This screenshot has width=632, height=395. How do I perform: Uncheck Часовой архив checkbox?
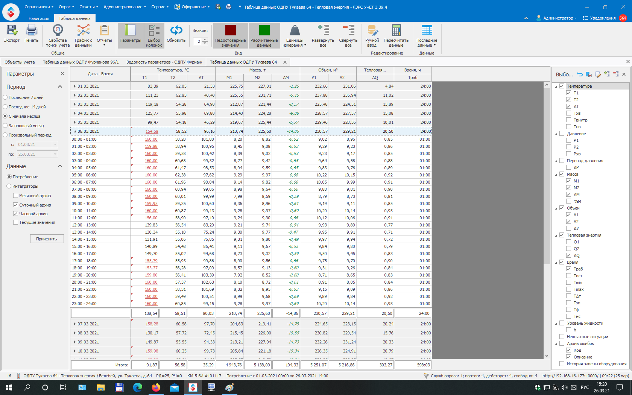point(15,214)
